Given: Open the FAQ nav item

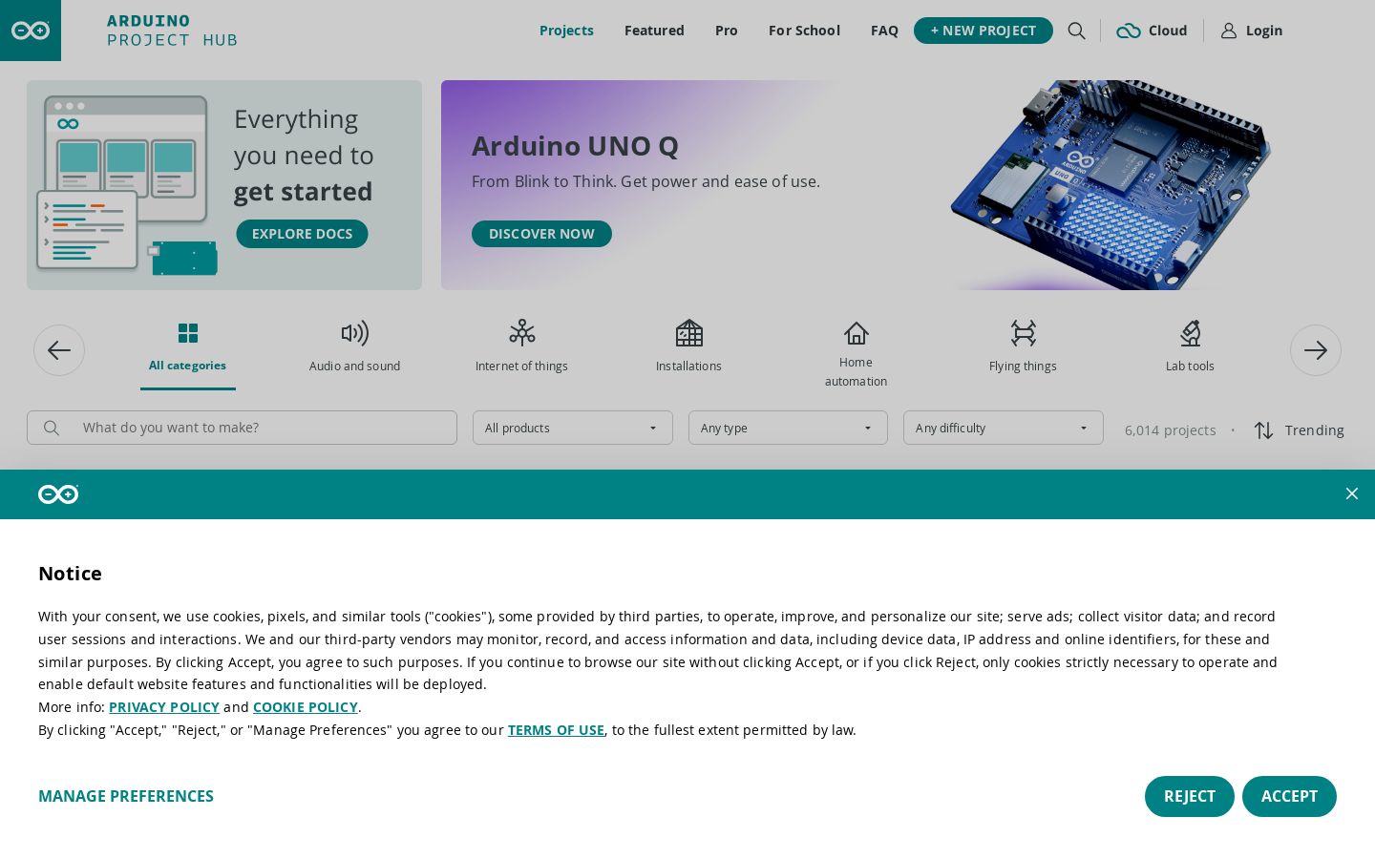Looking at the screenshot, I should pos(884,31).
